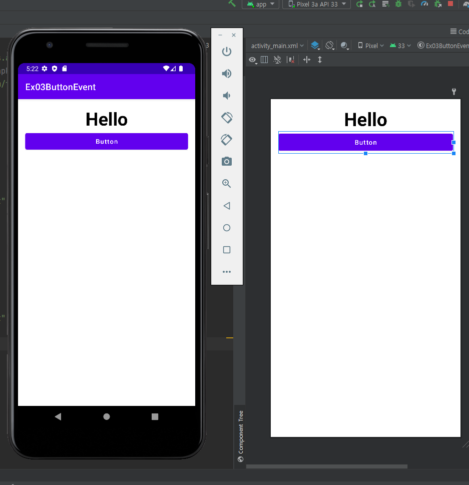
Task: Click the emulator volume down icon
Action: [x=227, y=96]
